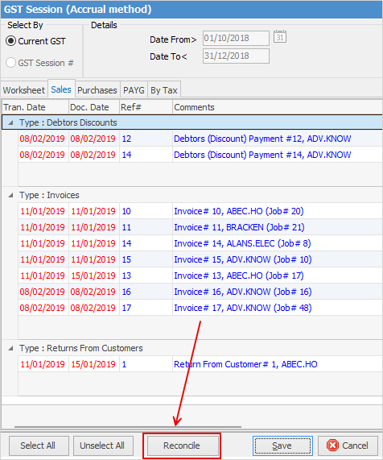
Task: Select Return From Customer# 1, ABEC.HO
Action: (x=200, y=364)
